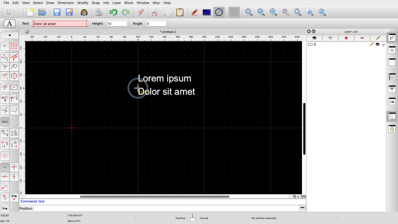Show all layers with black eye button
This screenshot has width=398, height=224.
tap(314, 38)
